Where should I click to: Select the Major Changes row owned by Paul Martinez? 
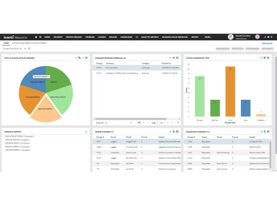(137, 158)
